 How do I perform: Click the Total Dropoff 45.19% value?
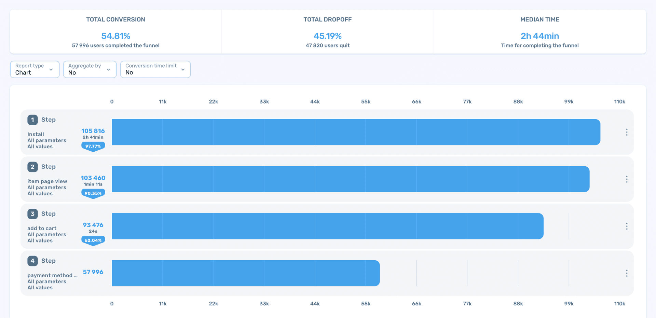327,36
